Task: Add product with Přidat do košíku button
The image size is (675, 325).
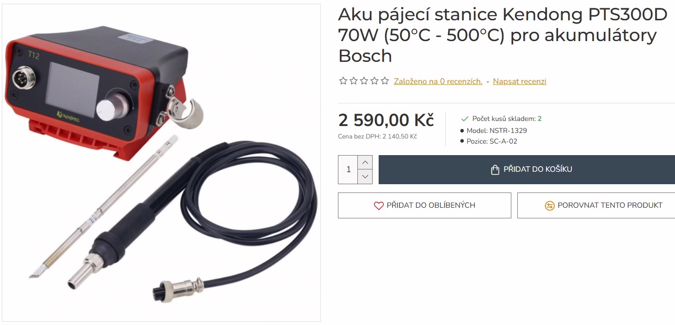Action: point(527,169)
